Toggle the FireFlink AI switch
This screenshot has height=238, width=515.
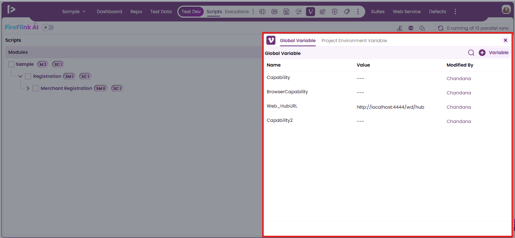click(x=48, y=27)
